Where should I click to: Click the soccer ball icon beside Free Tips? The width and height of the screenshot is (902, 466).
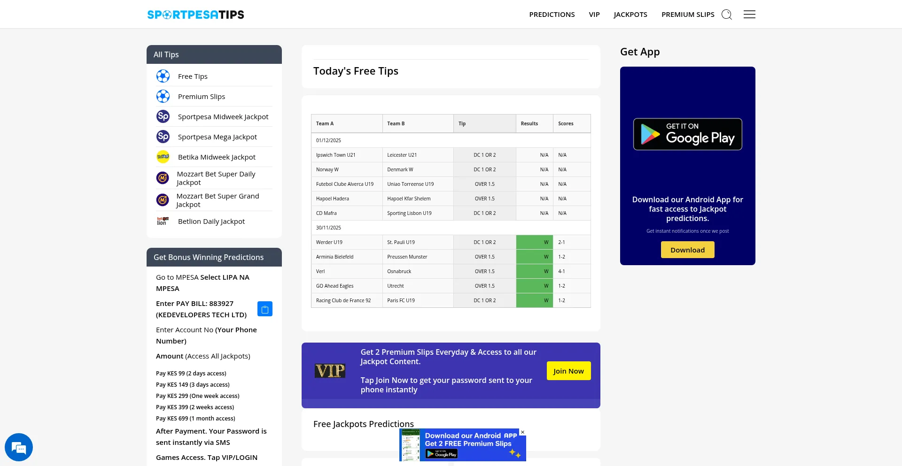tap(163, 76)
